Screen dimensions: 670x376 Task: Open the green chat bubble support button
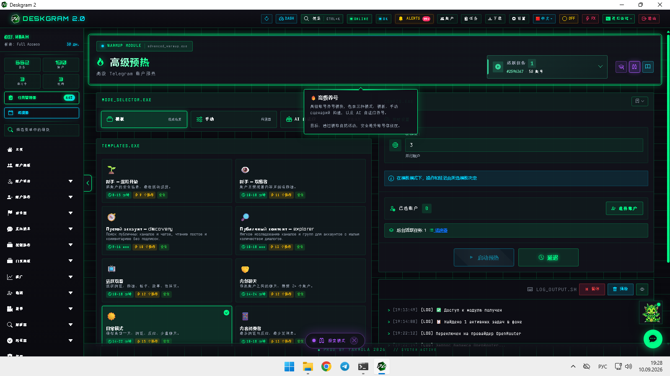tap(653, 339)
